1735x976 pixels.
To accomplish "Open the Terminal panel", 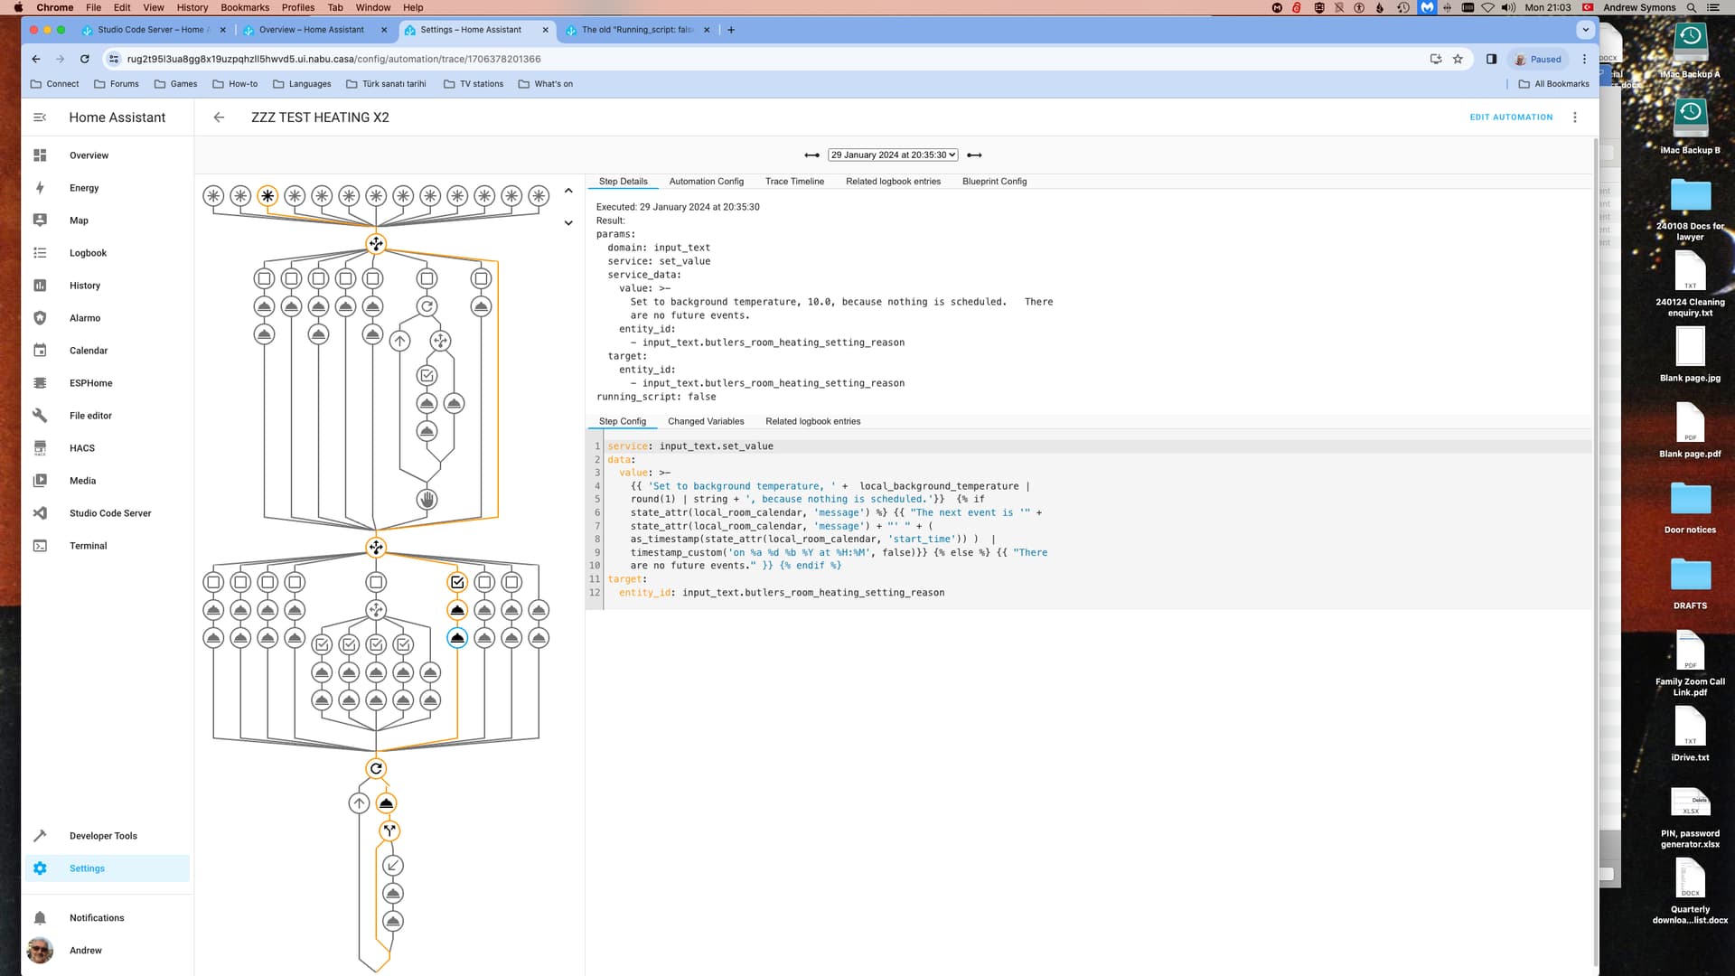I will pos(88,545).
